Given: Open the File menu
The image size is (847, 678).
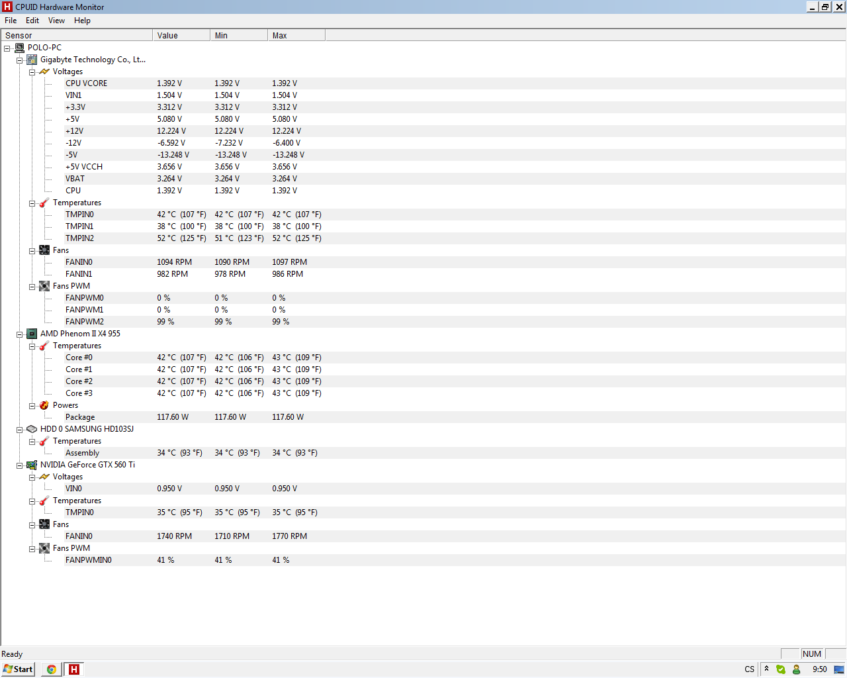Looking at the screenshot, I should click(11, 21).
